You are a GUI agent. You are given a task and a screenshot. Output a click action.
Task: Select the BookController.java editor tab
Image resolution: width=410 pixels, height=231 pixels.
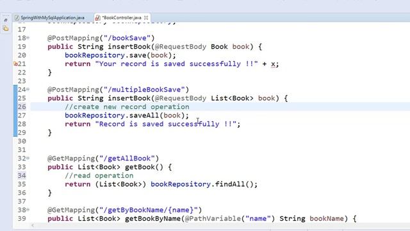(121, 18)
